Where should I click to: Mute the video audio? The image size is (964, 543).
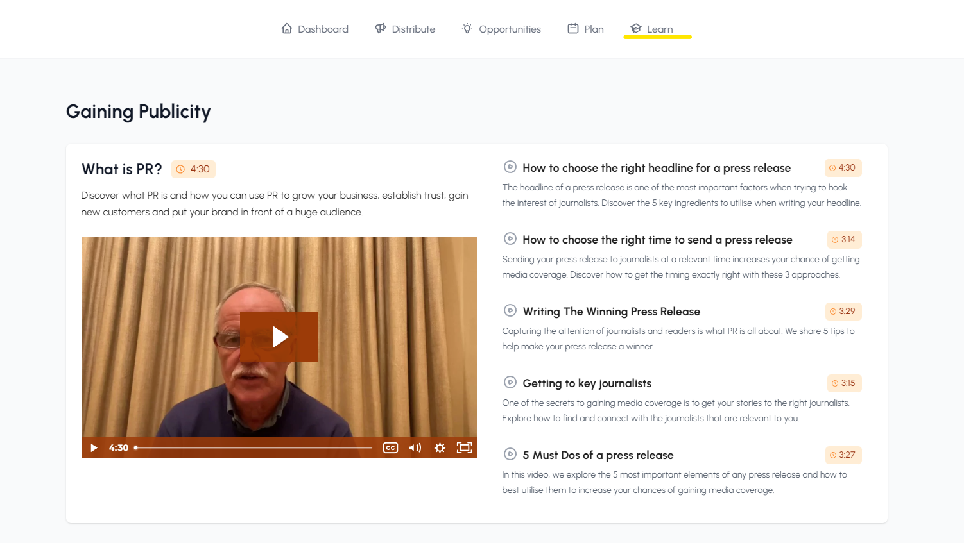[x=415, y=447]
